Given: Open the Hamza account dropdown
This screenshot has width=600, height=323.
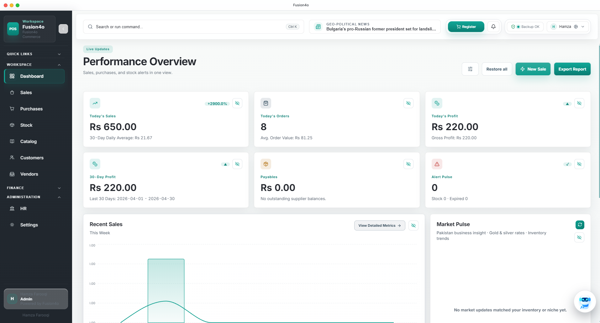Looking at the screenshot, I should pos(568,27).
